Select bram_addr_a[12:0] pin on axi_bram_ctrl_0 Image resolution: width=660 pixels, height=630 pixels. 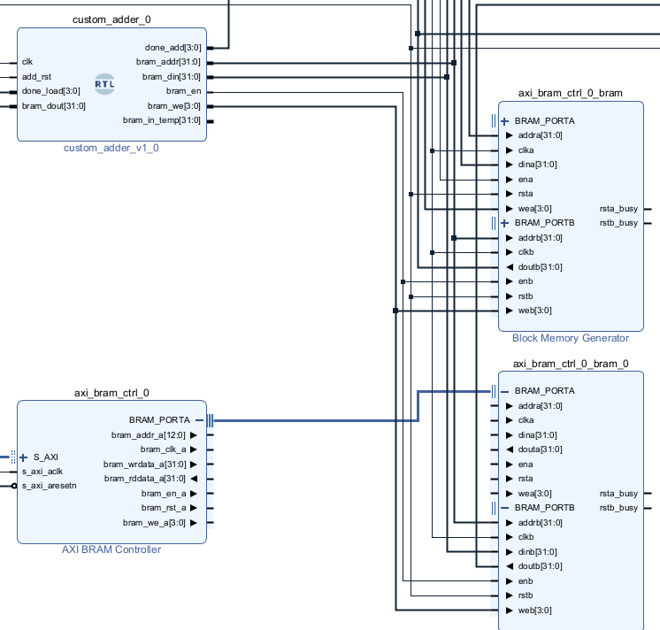(x=148, y=435)
